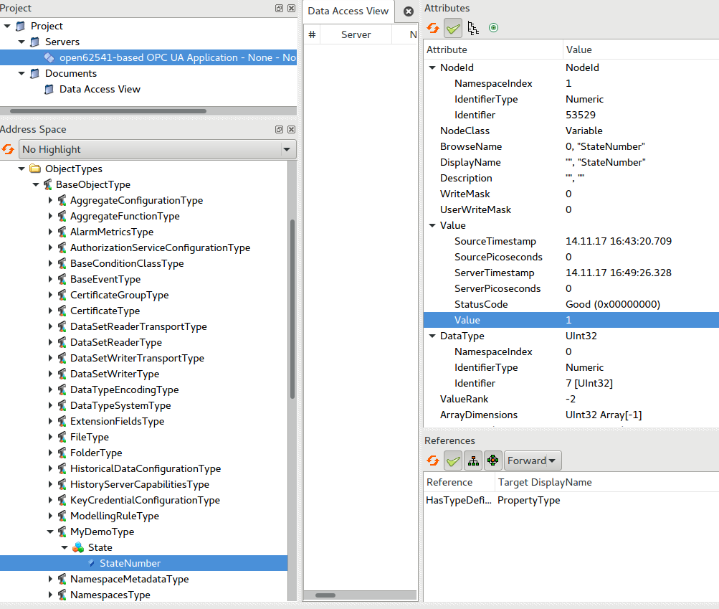This screenshot has height=609, width=719.
Task: Switch to the Data Access View tab
Action: pyautogui.click(x=348, y=11)
